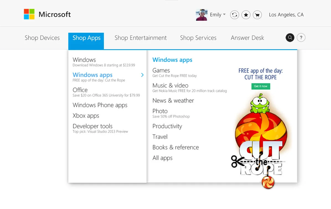This screenshot has width=331, height=209.
Task: Open the Developer tools entry
Action: click(93, 126)
